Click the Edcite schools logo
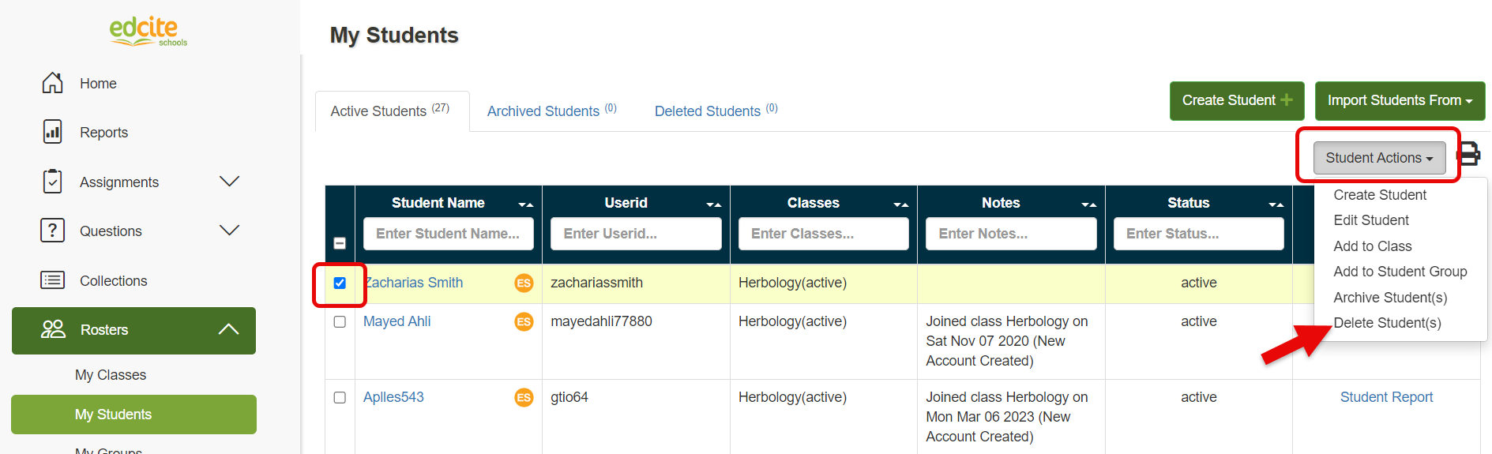This screenshot has width=1492, height=454. click(x=148, y=32)
